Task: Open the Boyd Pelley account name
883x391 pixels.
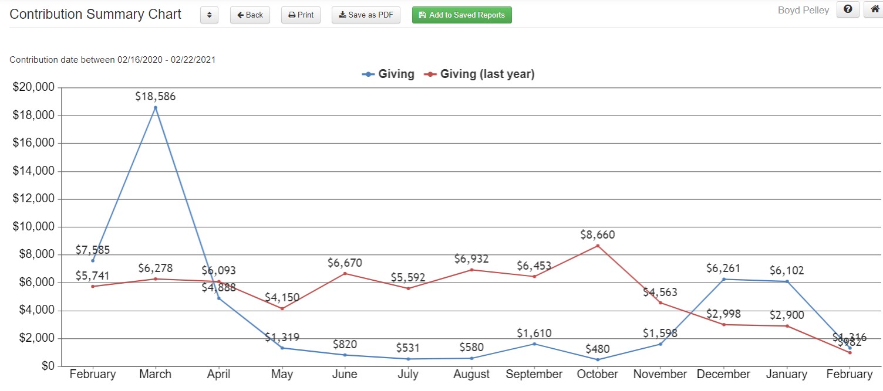Action: pos(803,10)
